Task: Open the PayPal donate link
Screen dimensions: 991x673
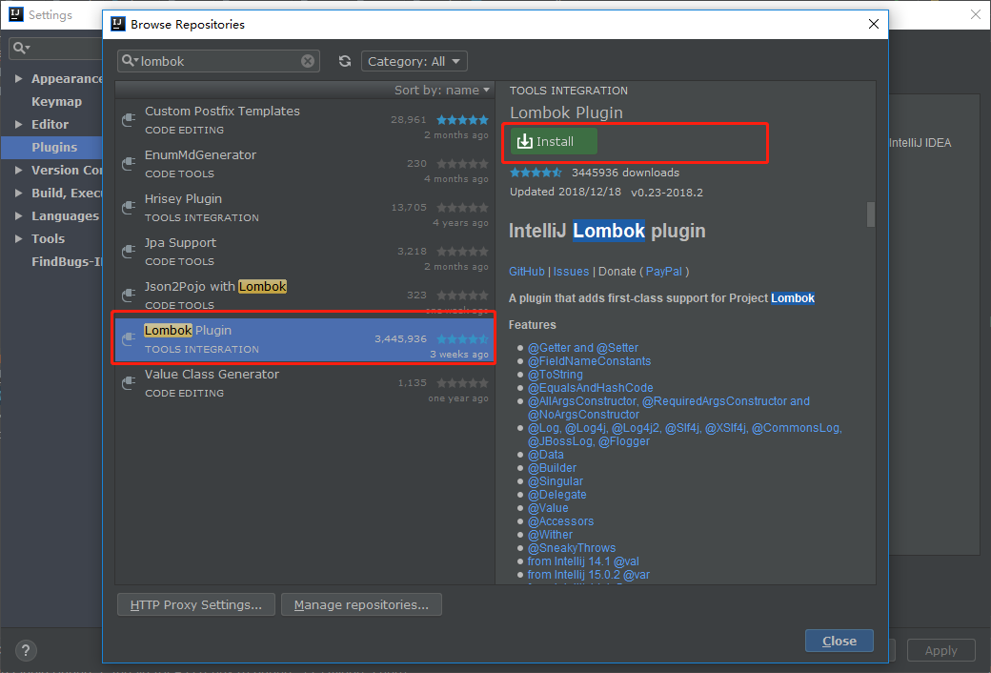Action: 663,272
